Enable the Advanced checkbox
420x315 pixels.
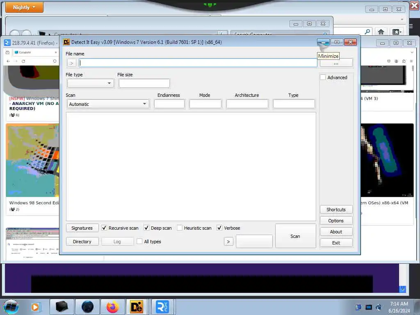[323, 78]
